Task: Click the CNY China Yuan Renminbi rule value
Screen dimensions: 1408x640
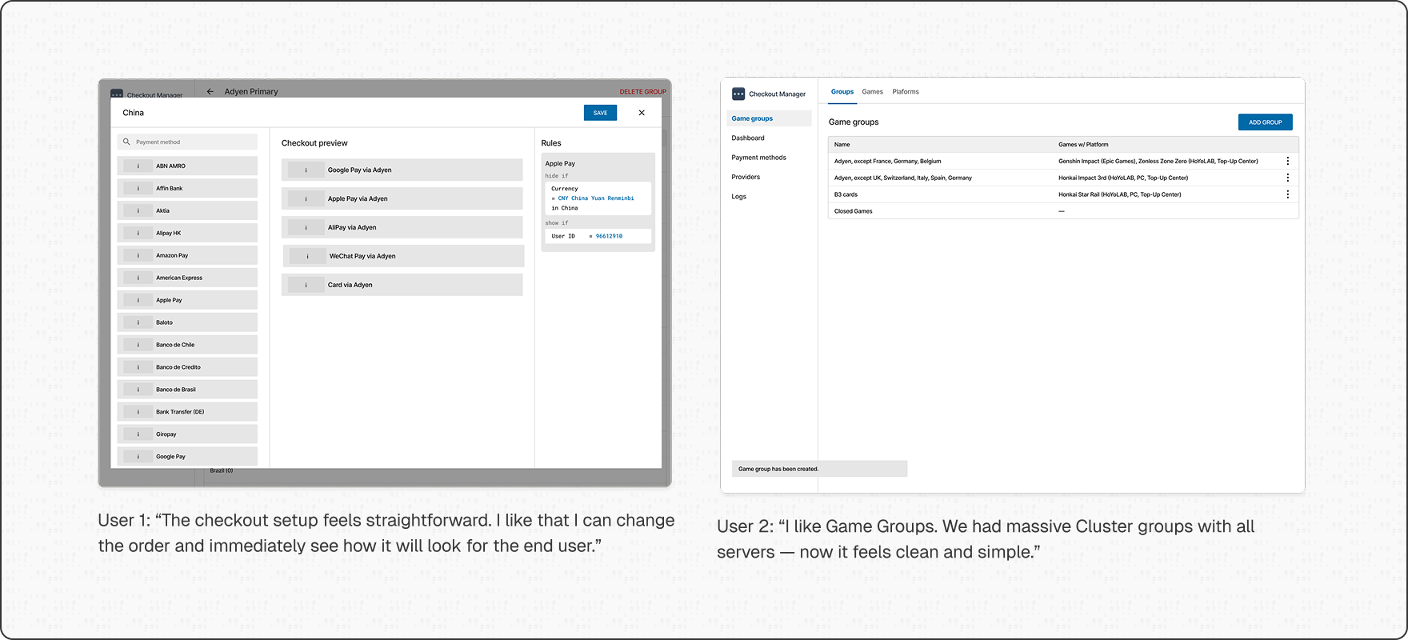Action: click(596, 198)
